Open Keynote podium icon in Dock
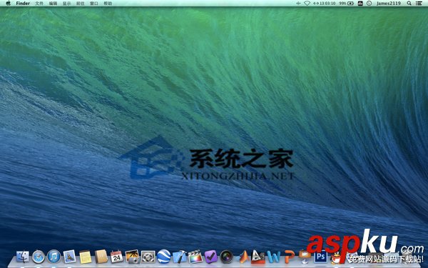This screenshot has height=268, width=428. pyautogui.click(x=305, y=257)
